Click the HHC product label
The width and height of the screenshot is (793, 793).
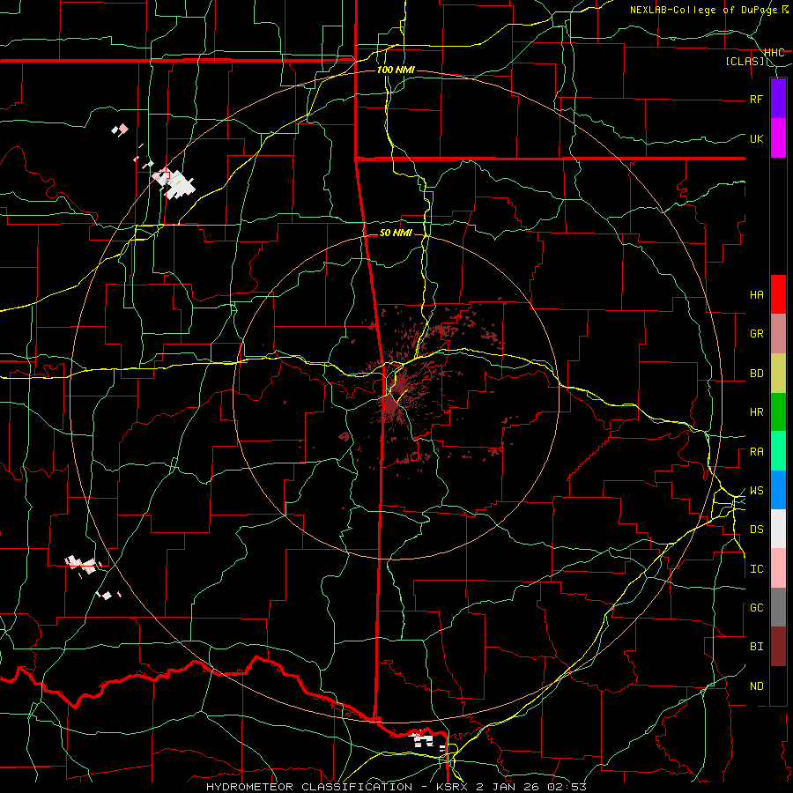coord(774,52)
